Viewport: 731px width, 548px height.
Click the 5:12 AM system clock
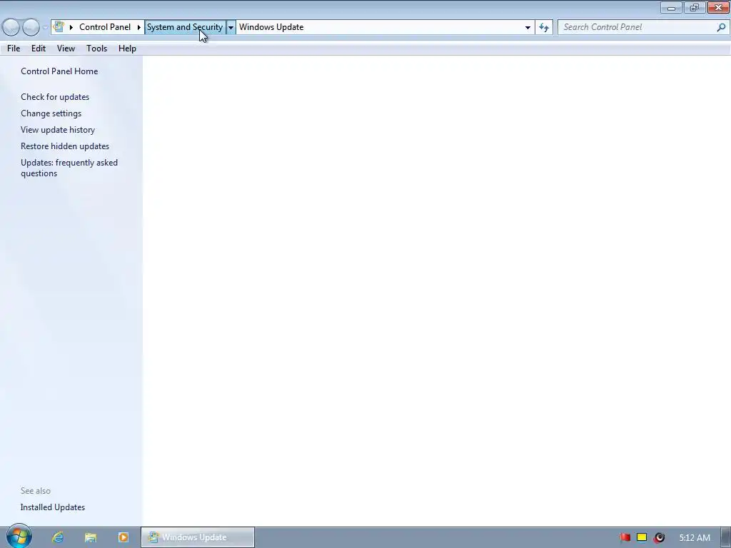[x=695, y=538]
